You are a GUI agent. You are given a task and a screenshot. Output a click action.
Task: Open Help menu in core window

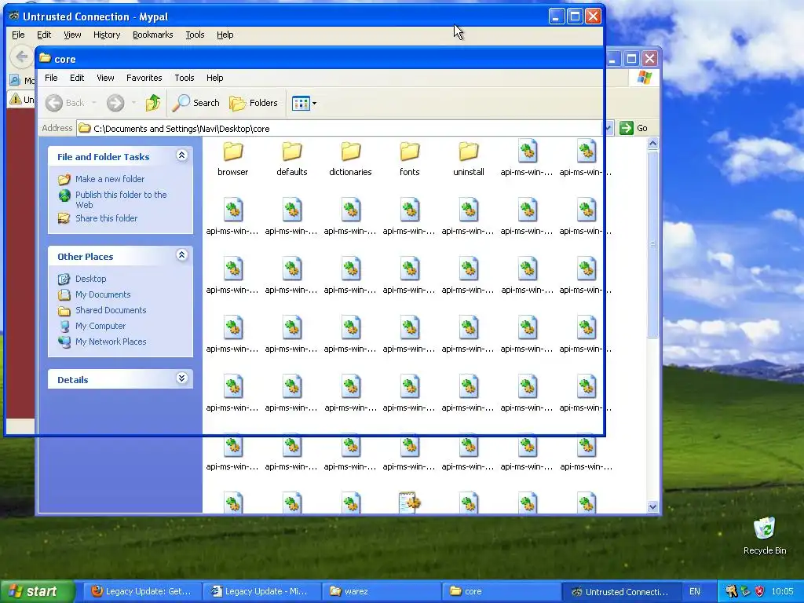tap(215, 78)
